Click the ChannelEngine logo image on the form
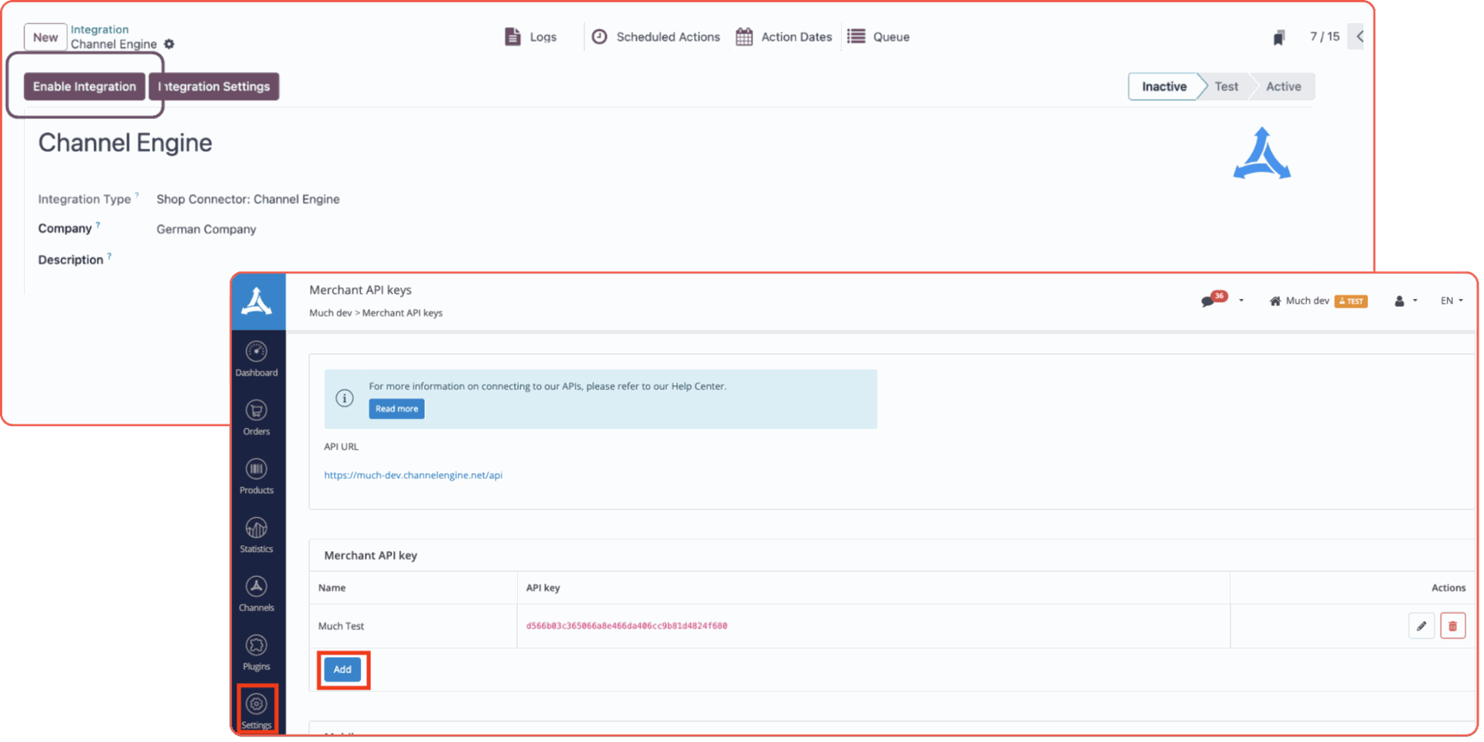This screenshot has width=1484, height=742. pos(1262,154)
